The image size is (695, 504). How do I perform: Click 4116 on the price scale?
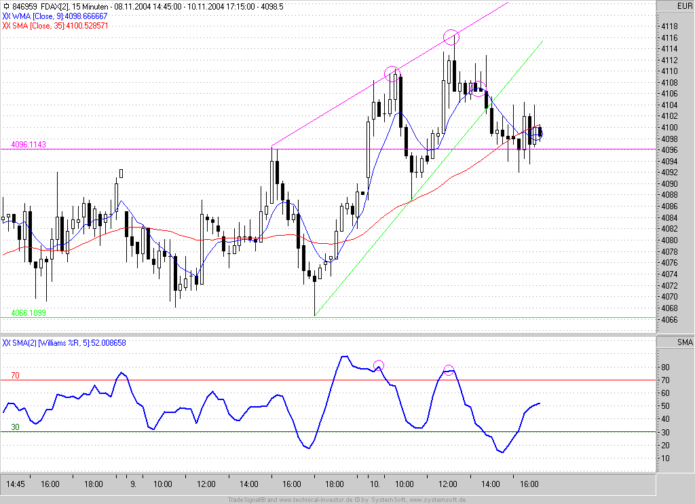pyautogui.click(x=669, y=38)
